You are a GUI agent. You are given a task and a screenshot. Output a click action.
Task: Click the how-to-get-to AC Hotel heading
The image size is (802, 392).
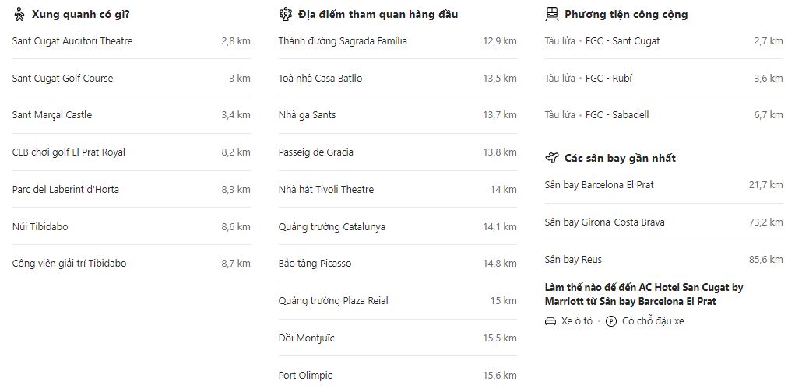[x=643, y=294]
